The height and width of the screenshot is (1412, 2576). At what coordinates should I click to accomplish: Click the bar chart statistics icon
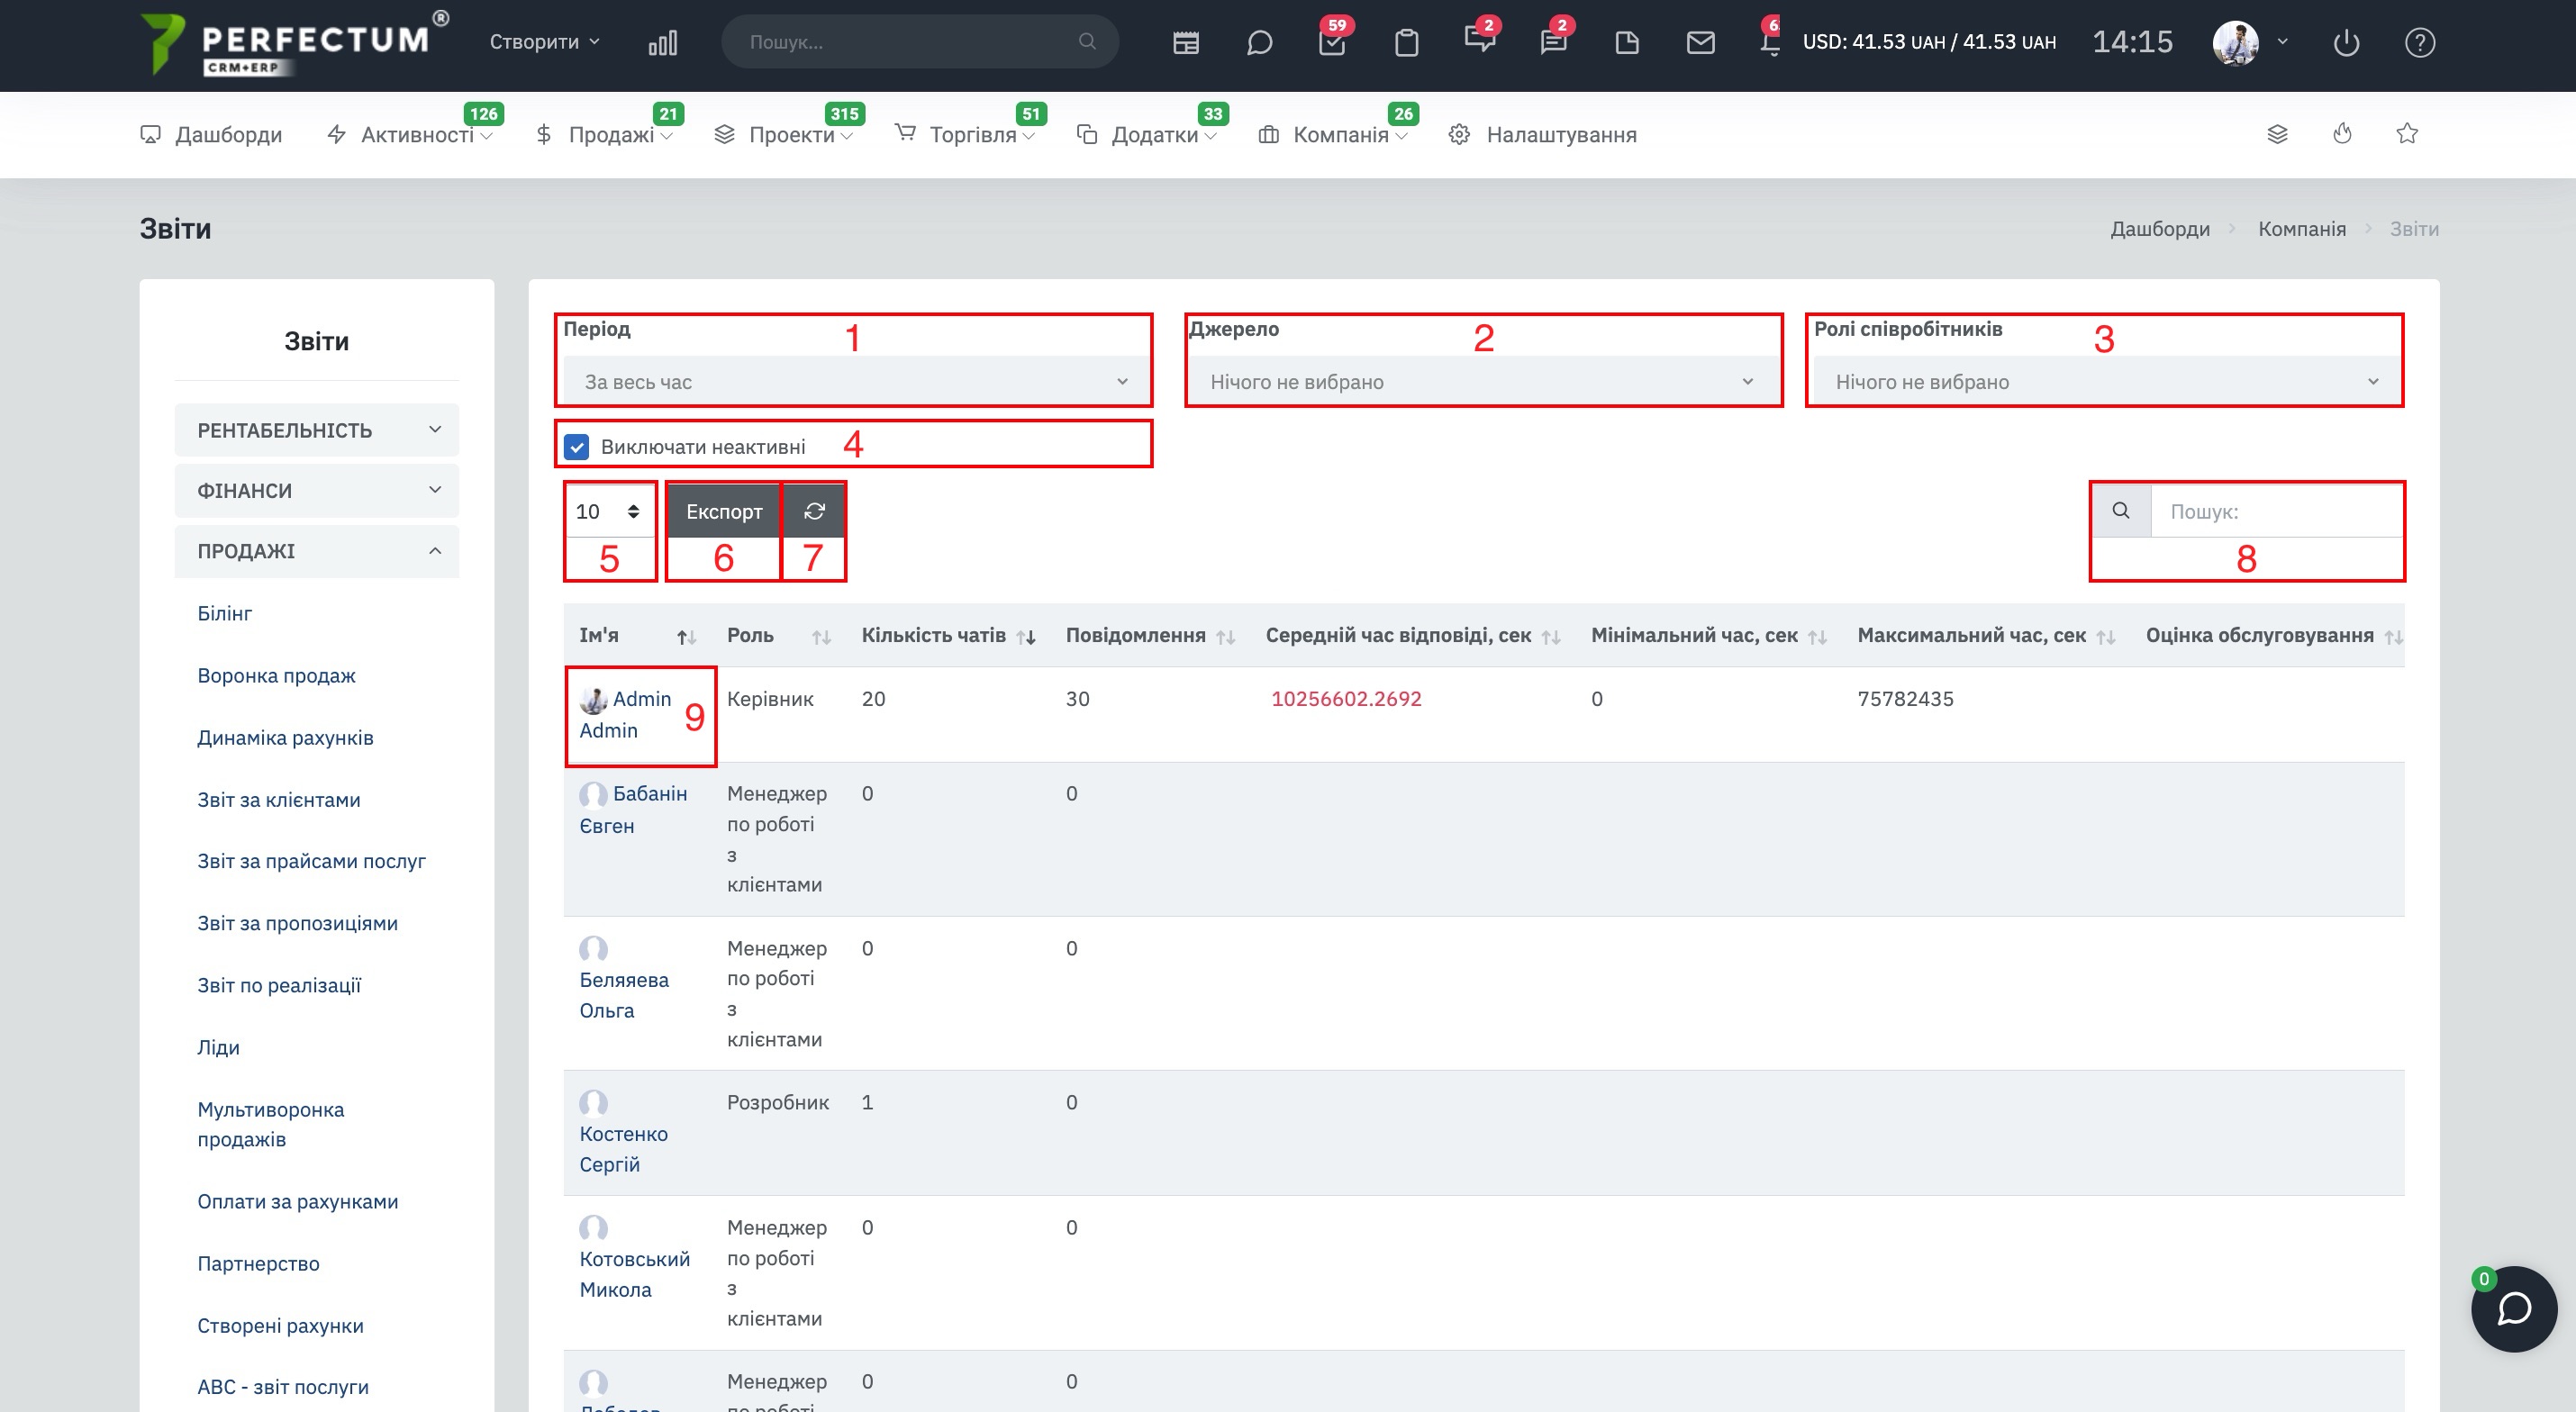[662, 43]
